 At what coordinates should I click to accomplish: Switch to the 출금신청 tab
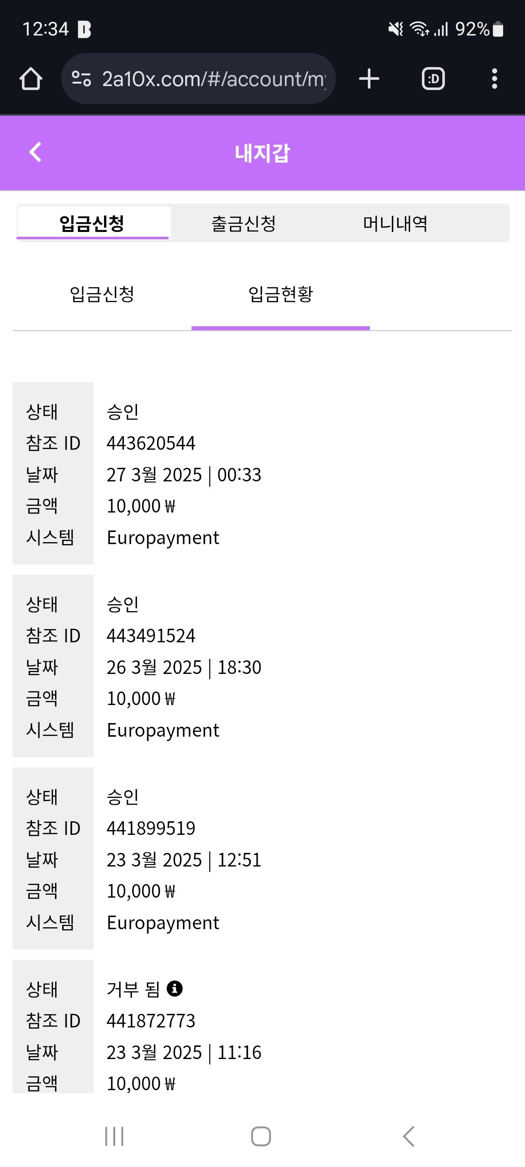click(x=244, y=224)
